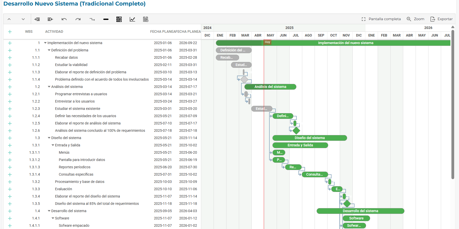
Task: Toggle the thick bar toolbar icon
Action: coord(106,19)
